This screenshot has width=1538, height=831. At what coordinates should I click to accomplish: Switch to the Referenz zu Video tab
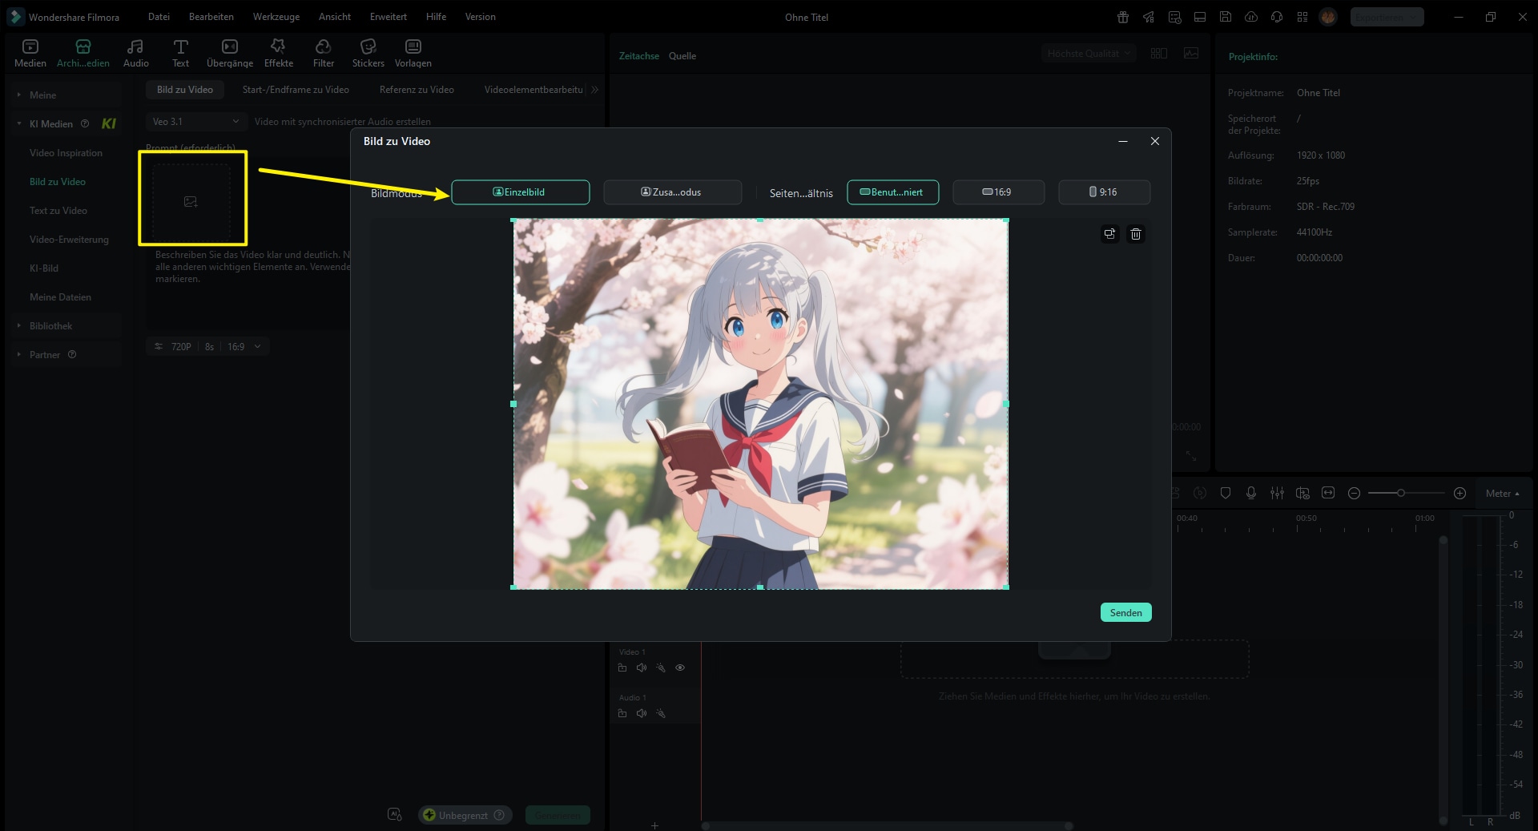point(417,90)
